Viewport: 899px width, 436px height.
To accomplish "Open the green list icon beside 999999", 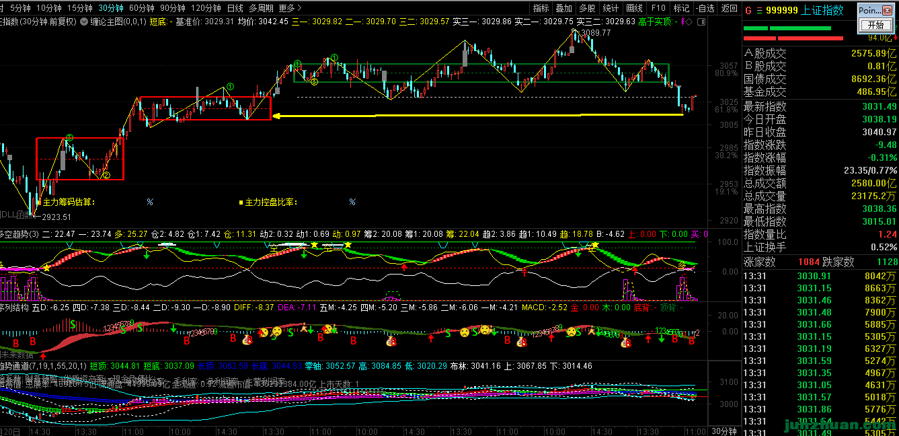I will point(759,10).
